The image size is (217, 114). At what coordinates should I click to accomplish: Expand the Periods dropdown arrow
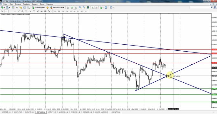click(108, 8)
